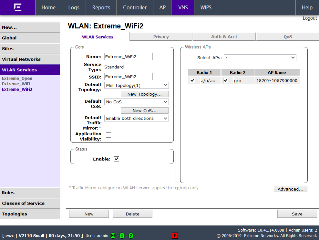Click the User: admin status text
Screen dimensions: 319x240
click(x=97, y=236)
